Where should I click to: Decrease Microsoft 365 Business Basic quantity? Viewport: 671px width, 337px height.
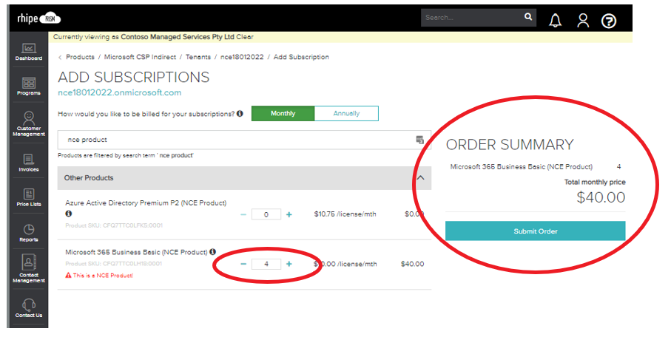[243, 264]
